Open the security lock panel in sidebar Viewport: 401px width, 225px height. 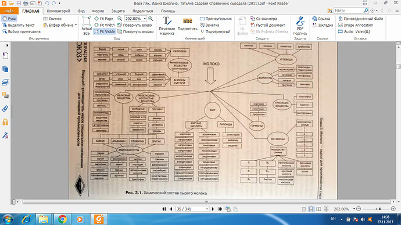pos(5,122)
